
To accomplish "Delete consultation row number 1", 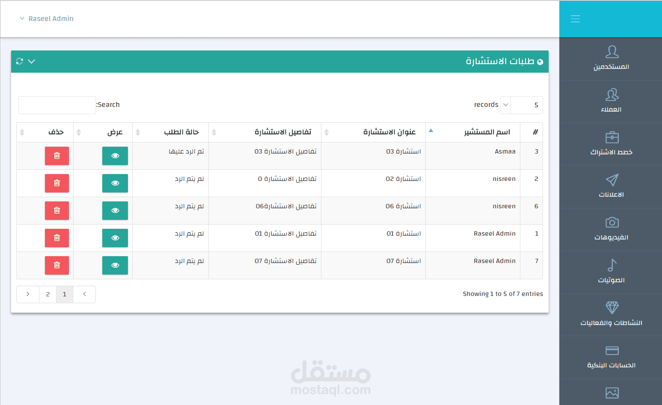I will click(x=57, y=238).
